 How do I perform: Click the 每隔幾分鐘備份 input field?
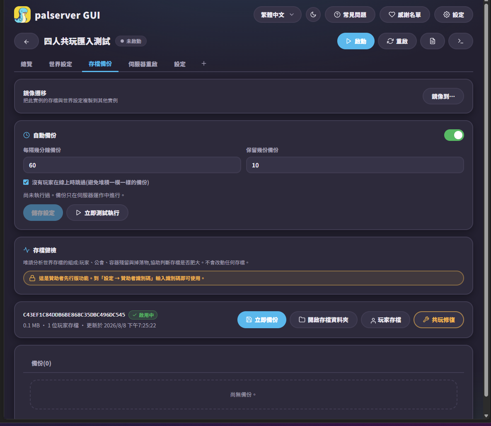tap(132, 165)
